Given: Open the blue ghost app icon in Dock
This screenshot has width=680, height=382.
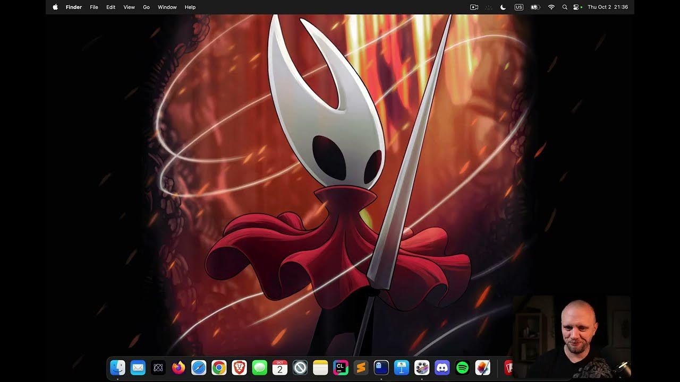Looking at the screenshot, I should coord(381,367).
